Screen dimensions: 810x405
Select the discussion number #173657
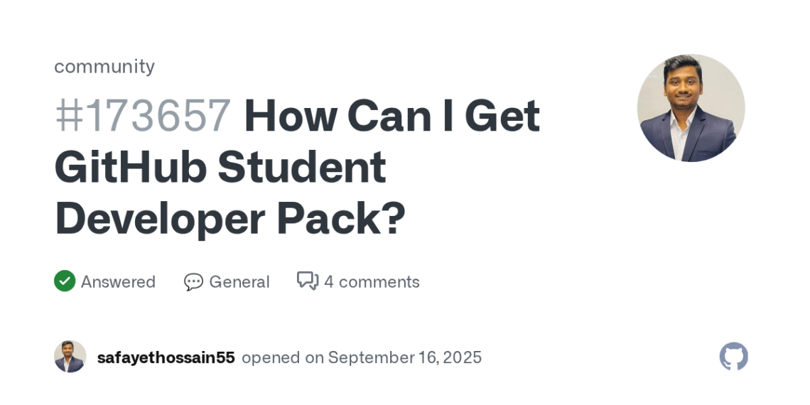tap(143, 116)
